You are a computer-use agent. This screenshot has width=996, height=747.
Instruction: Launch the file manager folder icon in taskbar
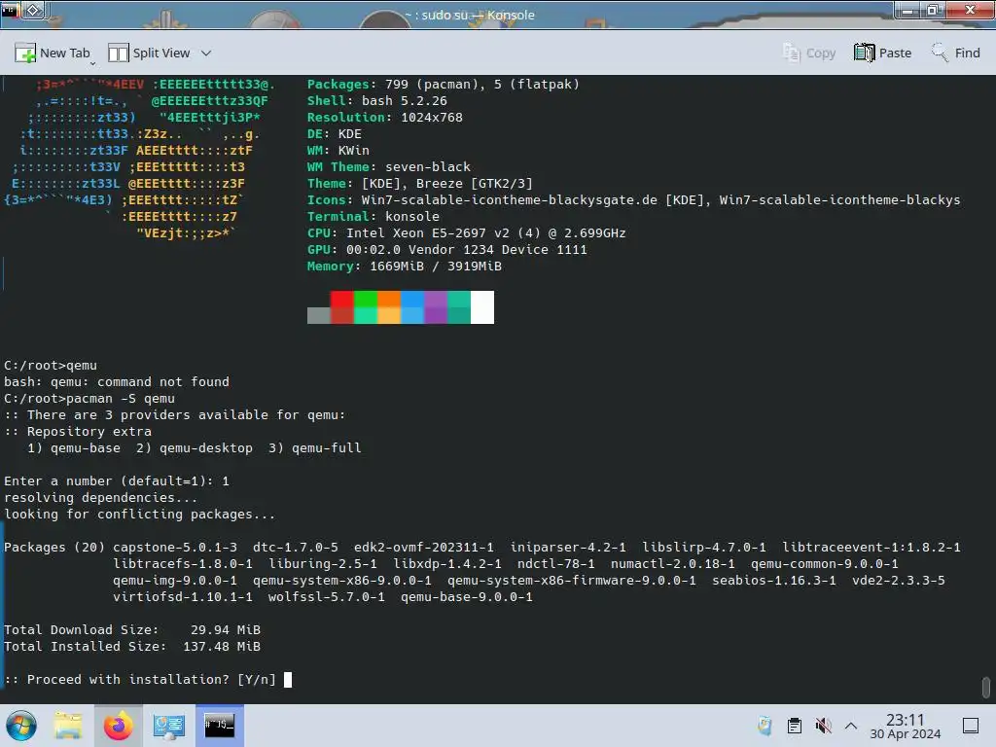68,726
